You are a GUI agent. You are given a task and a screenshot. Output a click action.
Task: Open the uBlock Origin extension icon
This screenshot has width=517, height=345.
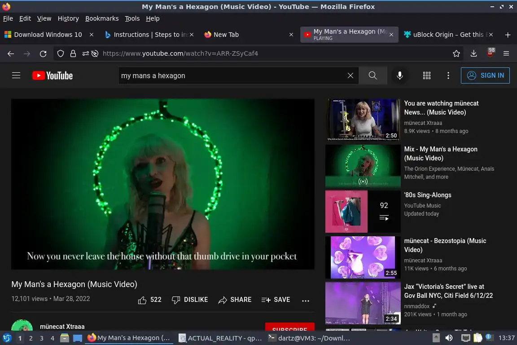coord(491,53)
